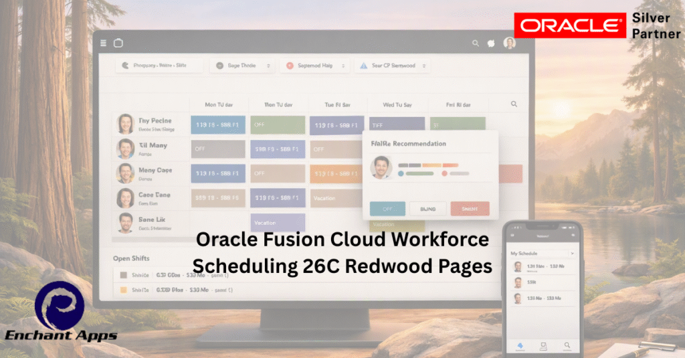
Task: Click Caoe Eane's purple Tuesday shift block
Action: pos(278,198)
